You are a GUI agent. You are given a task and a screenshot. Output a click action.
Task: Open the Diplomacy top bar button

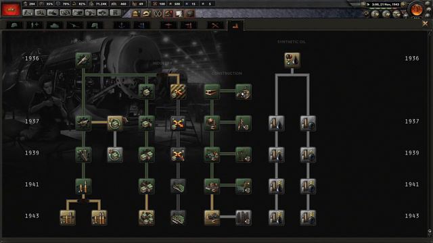coord(53,13)
